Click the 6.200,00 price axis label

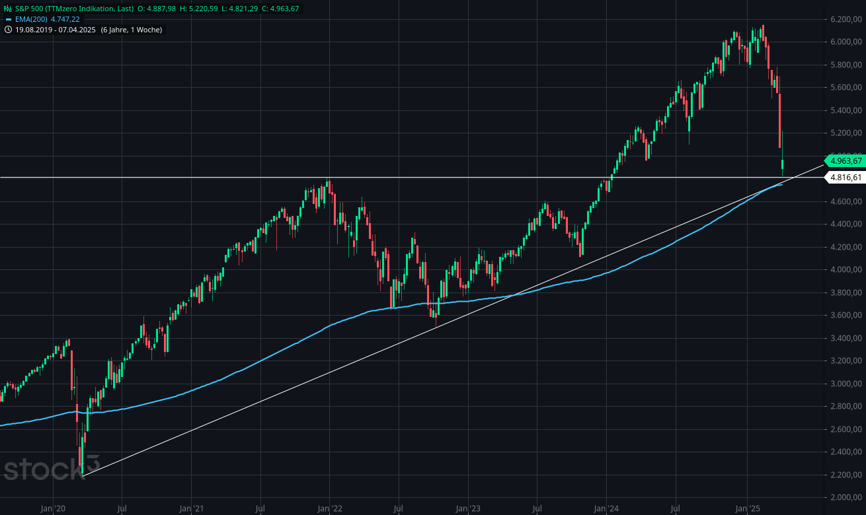coord(847,19)
